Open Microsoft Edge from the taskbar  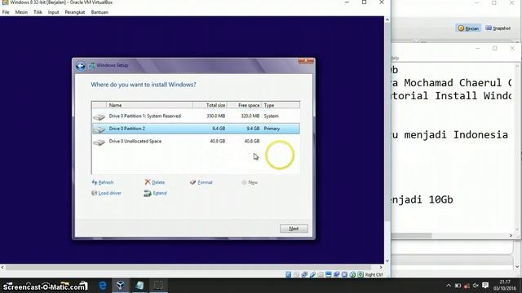click(103, 286)
